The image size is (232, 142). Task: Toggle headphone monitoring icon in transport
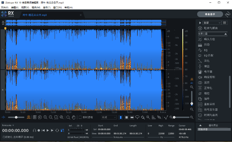(34, 130)
